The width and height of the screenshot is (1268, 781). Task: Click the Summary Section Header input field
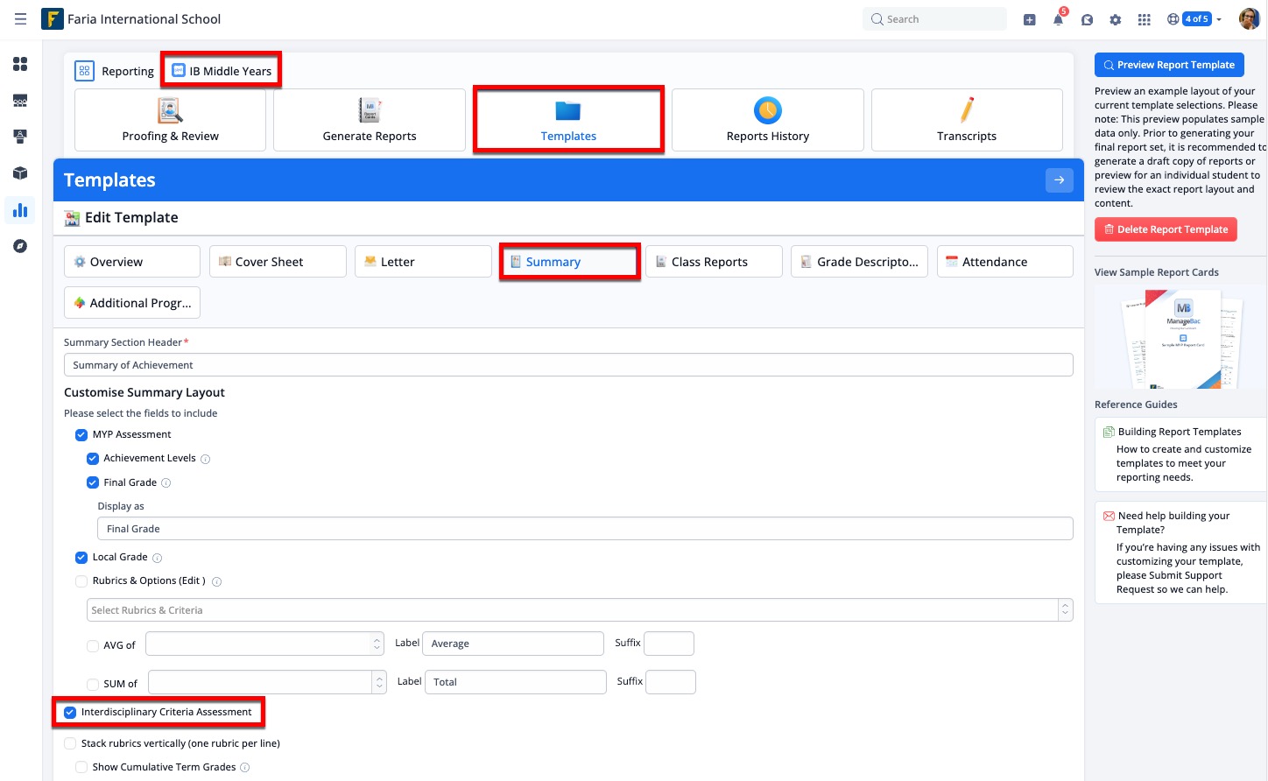(x=567, y=365)
